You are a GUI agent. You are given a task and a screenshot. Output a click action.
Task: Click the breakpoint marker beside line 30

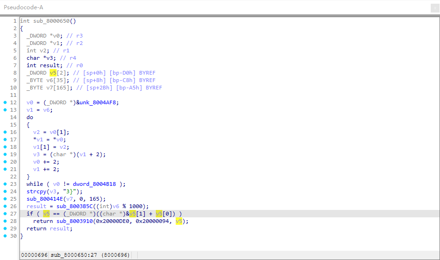tap(5, 236)
